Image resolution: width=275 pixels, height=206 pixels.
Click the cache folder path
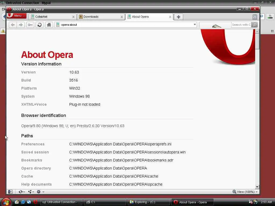(x=114, y=176)
